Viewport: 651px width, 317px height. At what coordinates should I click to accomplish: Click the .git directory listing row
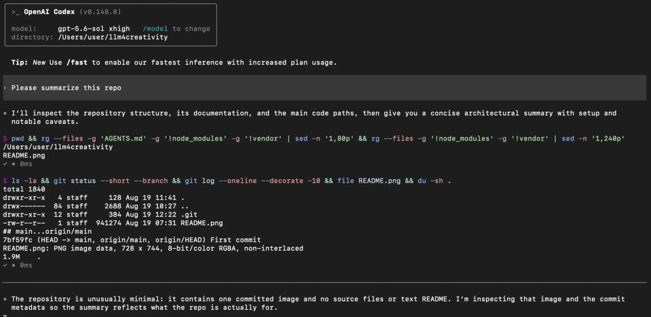click(x=100, y=215)
